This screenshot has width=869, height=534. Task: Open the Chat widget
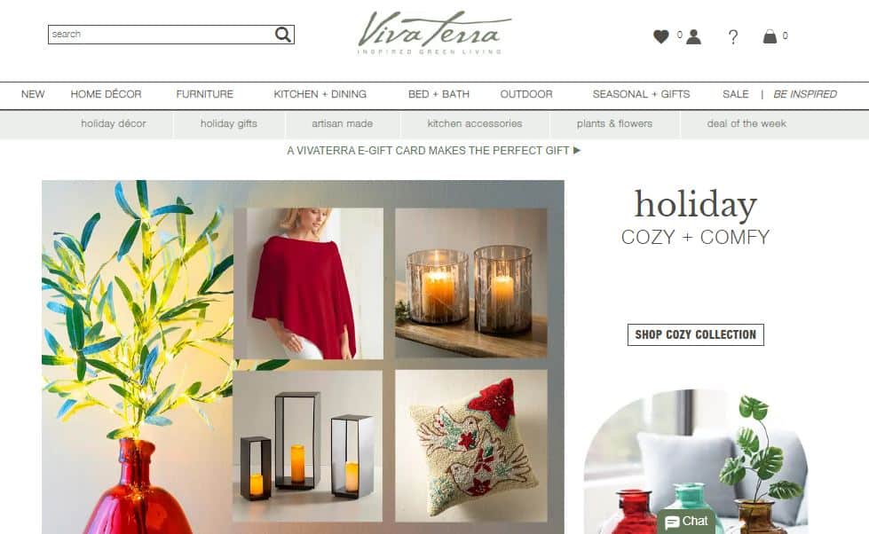click(687, 522)
